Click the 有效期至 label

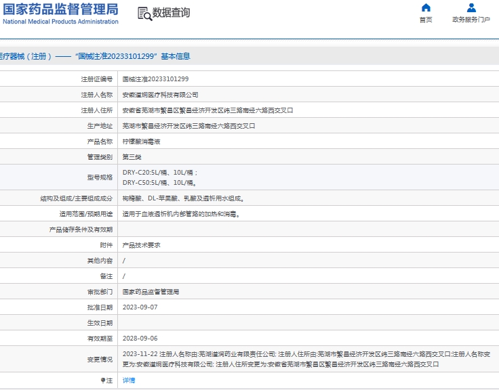(100, 339)
